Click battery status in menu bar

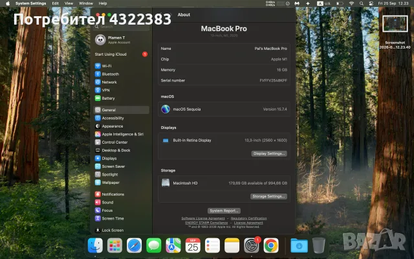340,3
